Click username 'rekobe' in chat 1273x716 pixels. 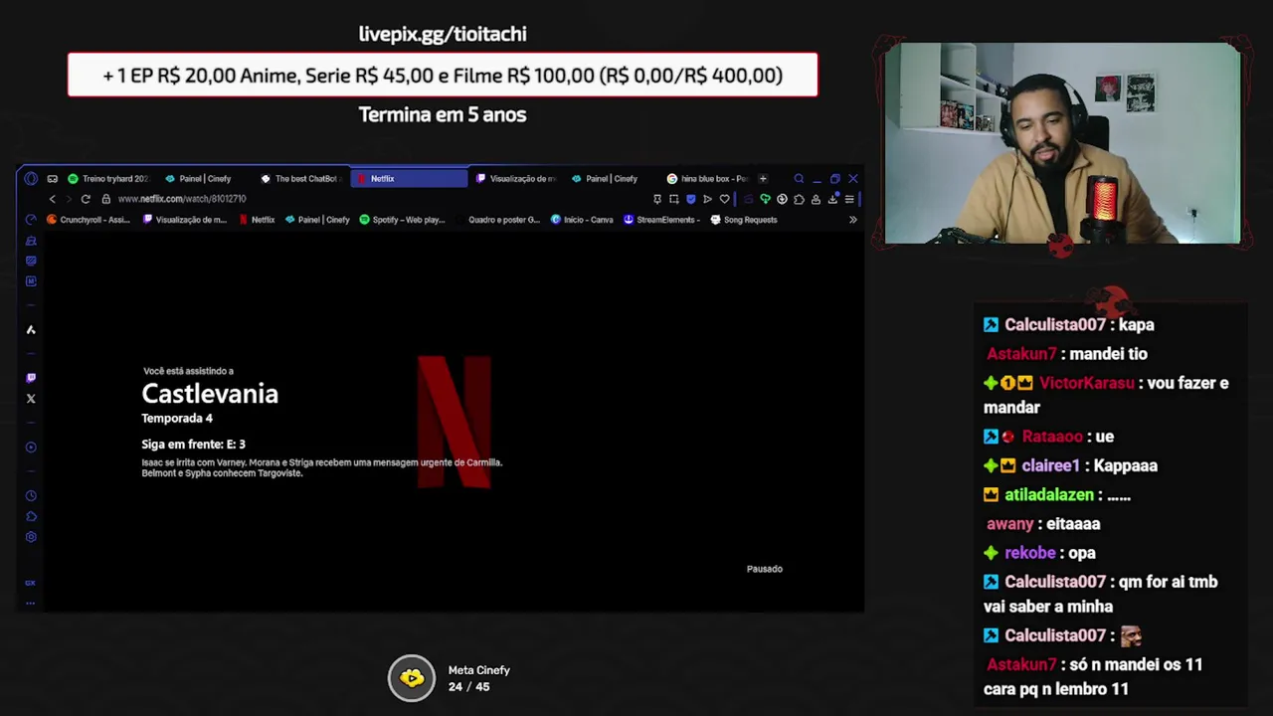point(1029,553)
